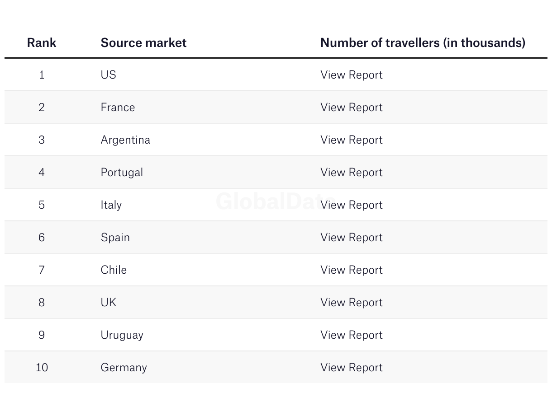Click View Report for Germany
This screenshot has height=402, width=552.
(351, 367)
